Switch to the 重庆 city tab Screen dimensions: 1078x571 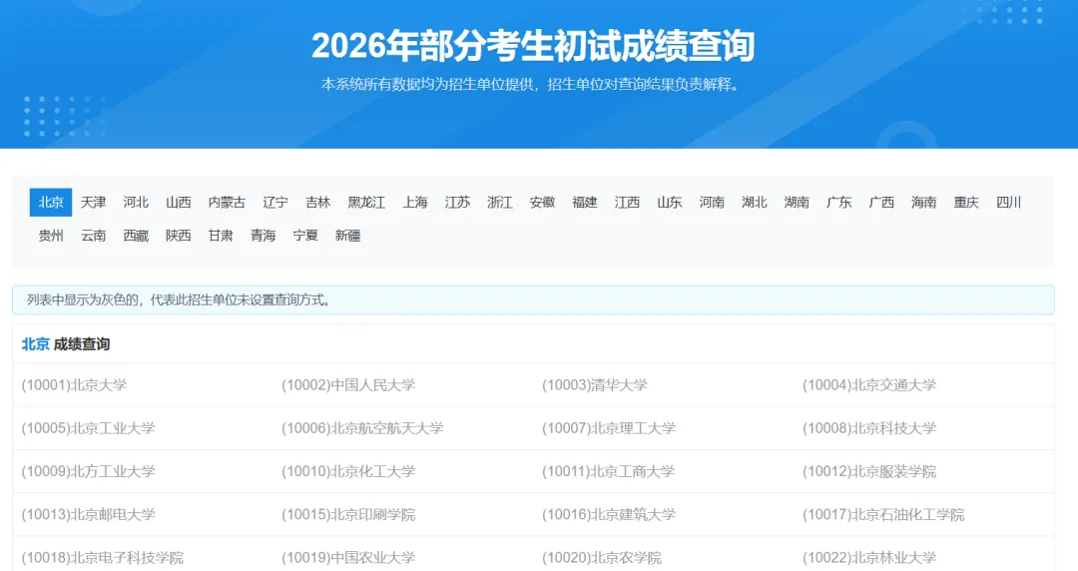(x=966, y=203)
